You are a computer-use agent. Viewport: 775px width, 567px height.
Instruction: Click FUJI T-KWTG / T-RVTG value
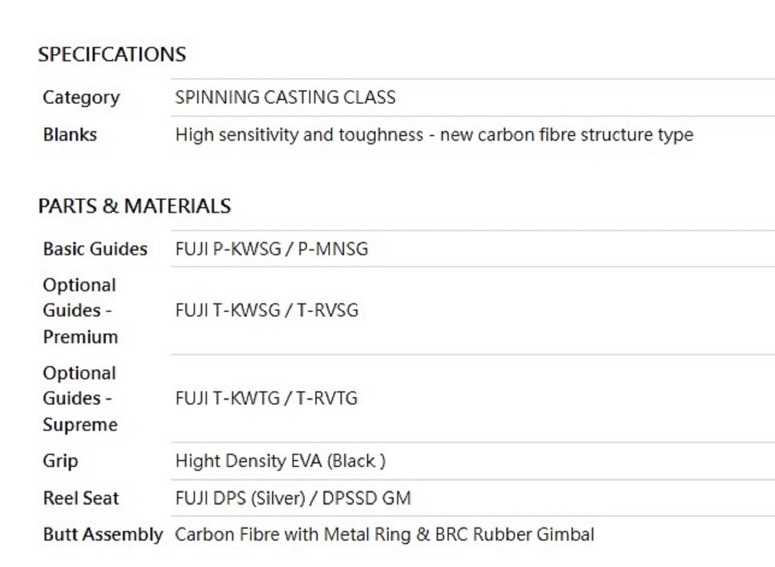[x=266, y=398]
